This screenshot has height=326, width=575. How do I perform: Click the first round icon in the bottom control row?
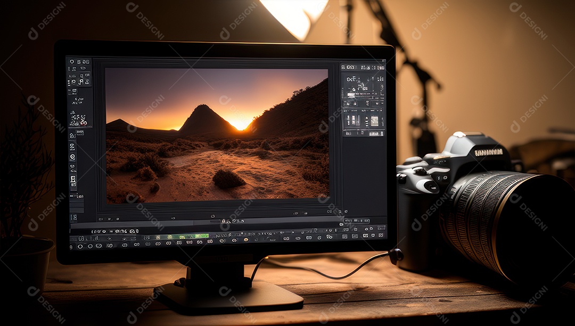pos(80,246)
